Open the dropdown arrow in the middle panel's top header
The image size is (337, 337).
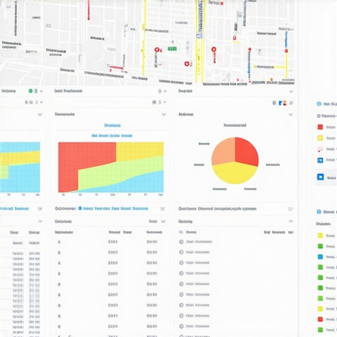pyautogui.click(x=165, y=91)
